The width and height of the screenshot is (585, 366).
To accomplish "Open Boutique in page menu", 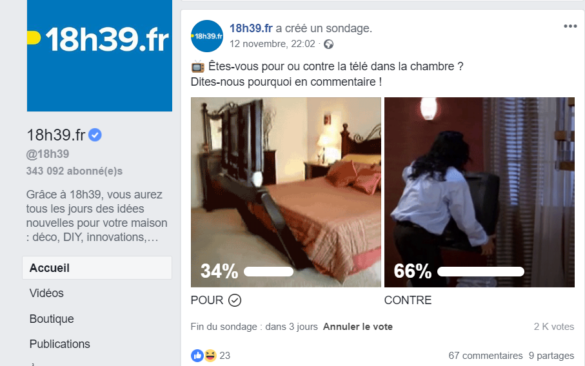I will pyautogui.click(x=52, y=319).
